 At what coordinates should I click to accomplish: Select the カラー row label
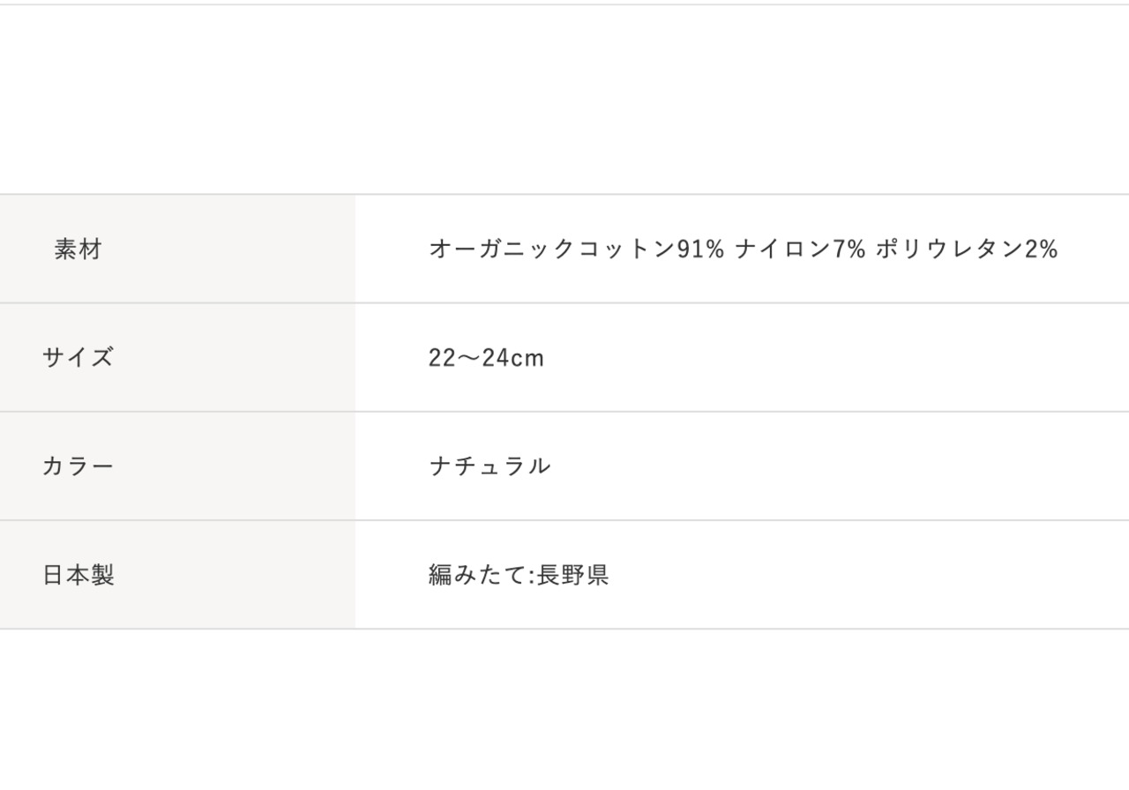(x=78, y=466)
